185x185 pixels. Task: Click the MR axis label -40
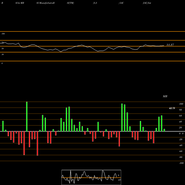pyautogui.click(x=181, y=145)
